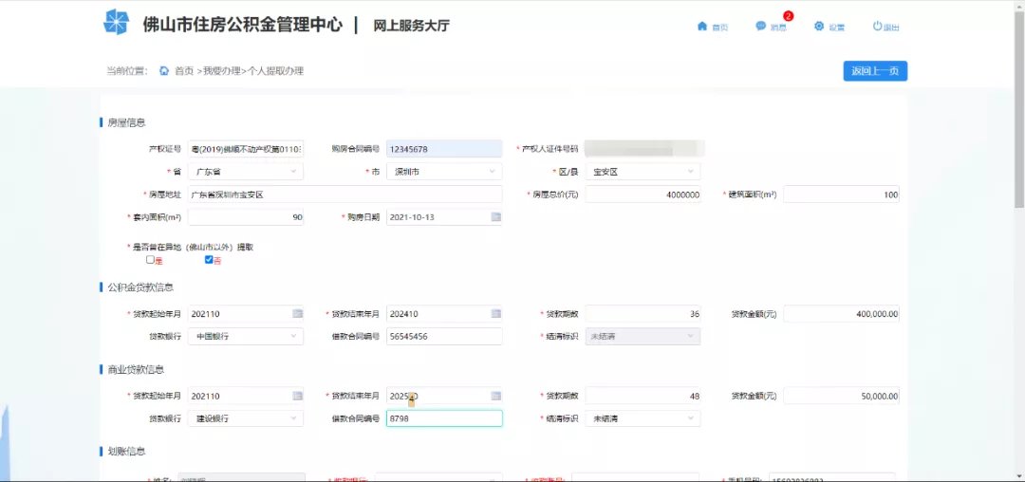Click the Foshan housing fund center logo

coord(117,22)
